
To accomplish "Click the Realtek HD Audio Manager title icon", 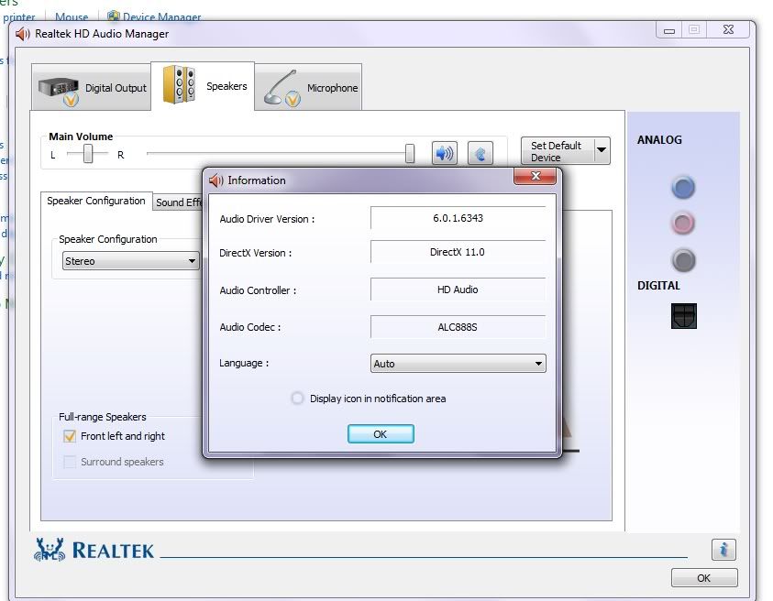I will click(x=23, y=34).
